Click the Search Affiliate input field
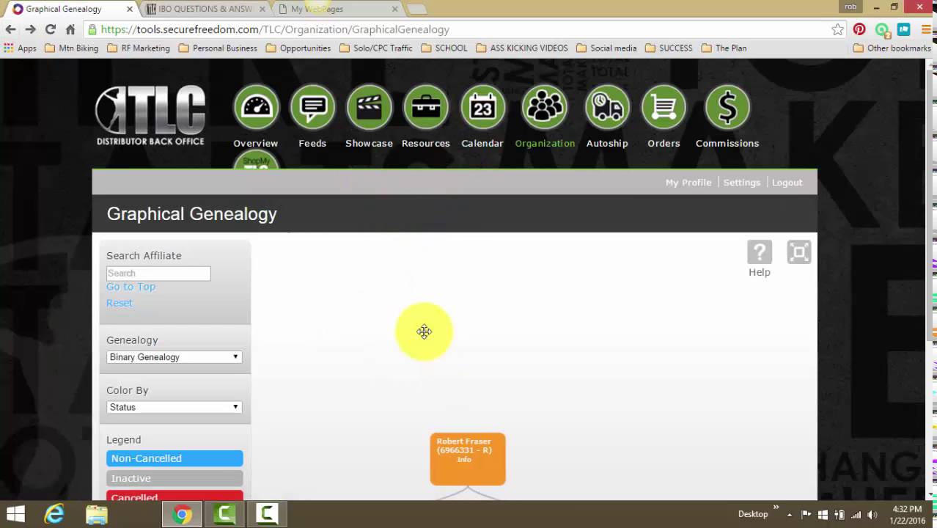The height and width of the screenshot is (528, 937). point(158,273)
